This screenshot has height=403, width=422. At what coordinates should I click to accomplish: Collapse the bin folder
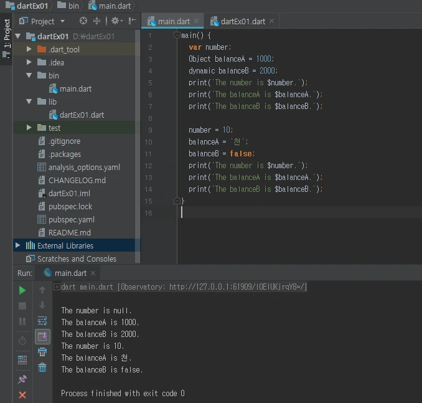click(29, 75)
